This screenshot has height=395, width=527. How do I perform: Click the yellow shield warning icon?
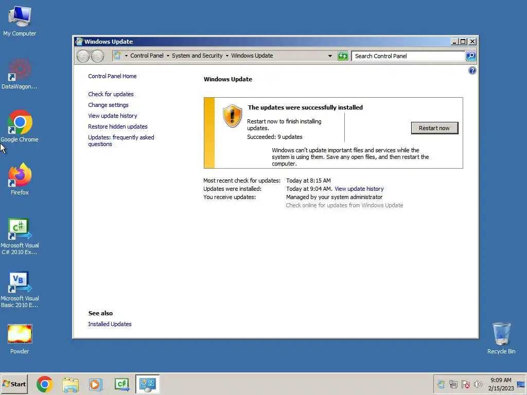pyautogui.click(x=232, y=116)
